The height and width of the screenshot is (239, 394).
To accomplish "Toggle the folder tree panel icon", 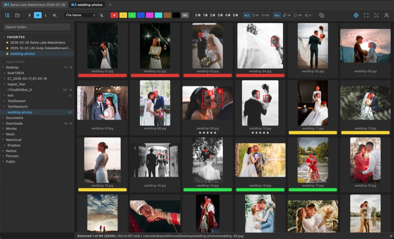I will (7, 15).
